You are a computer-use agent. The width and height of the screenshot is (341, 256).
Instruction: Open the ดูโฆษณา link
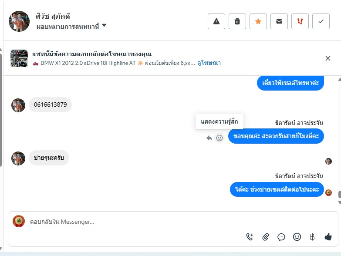[209, 63]
